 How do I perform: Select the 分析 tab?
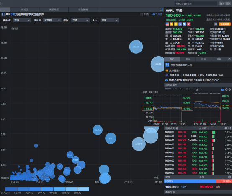coord(203,59)
